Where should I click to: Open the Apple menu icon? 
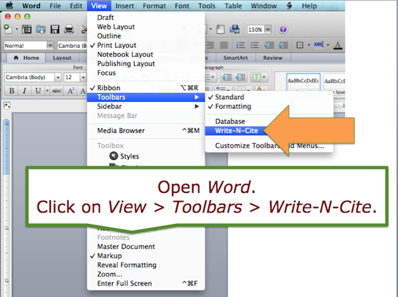(9, 6)
